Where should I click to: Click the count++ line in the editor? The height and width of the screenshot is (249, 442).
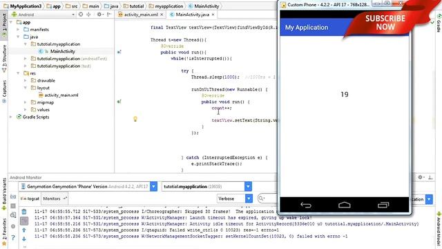(222, 108)
